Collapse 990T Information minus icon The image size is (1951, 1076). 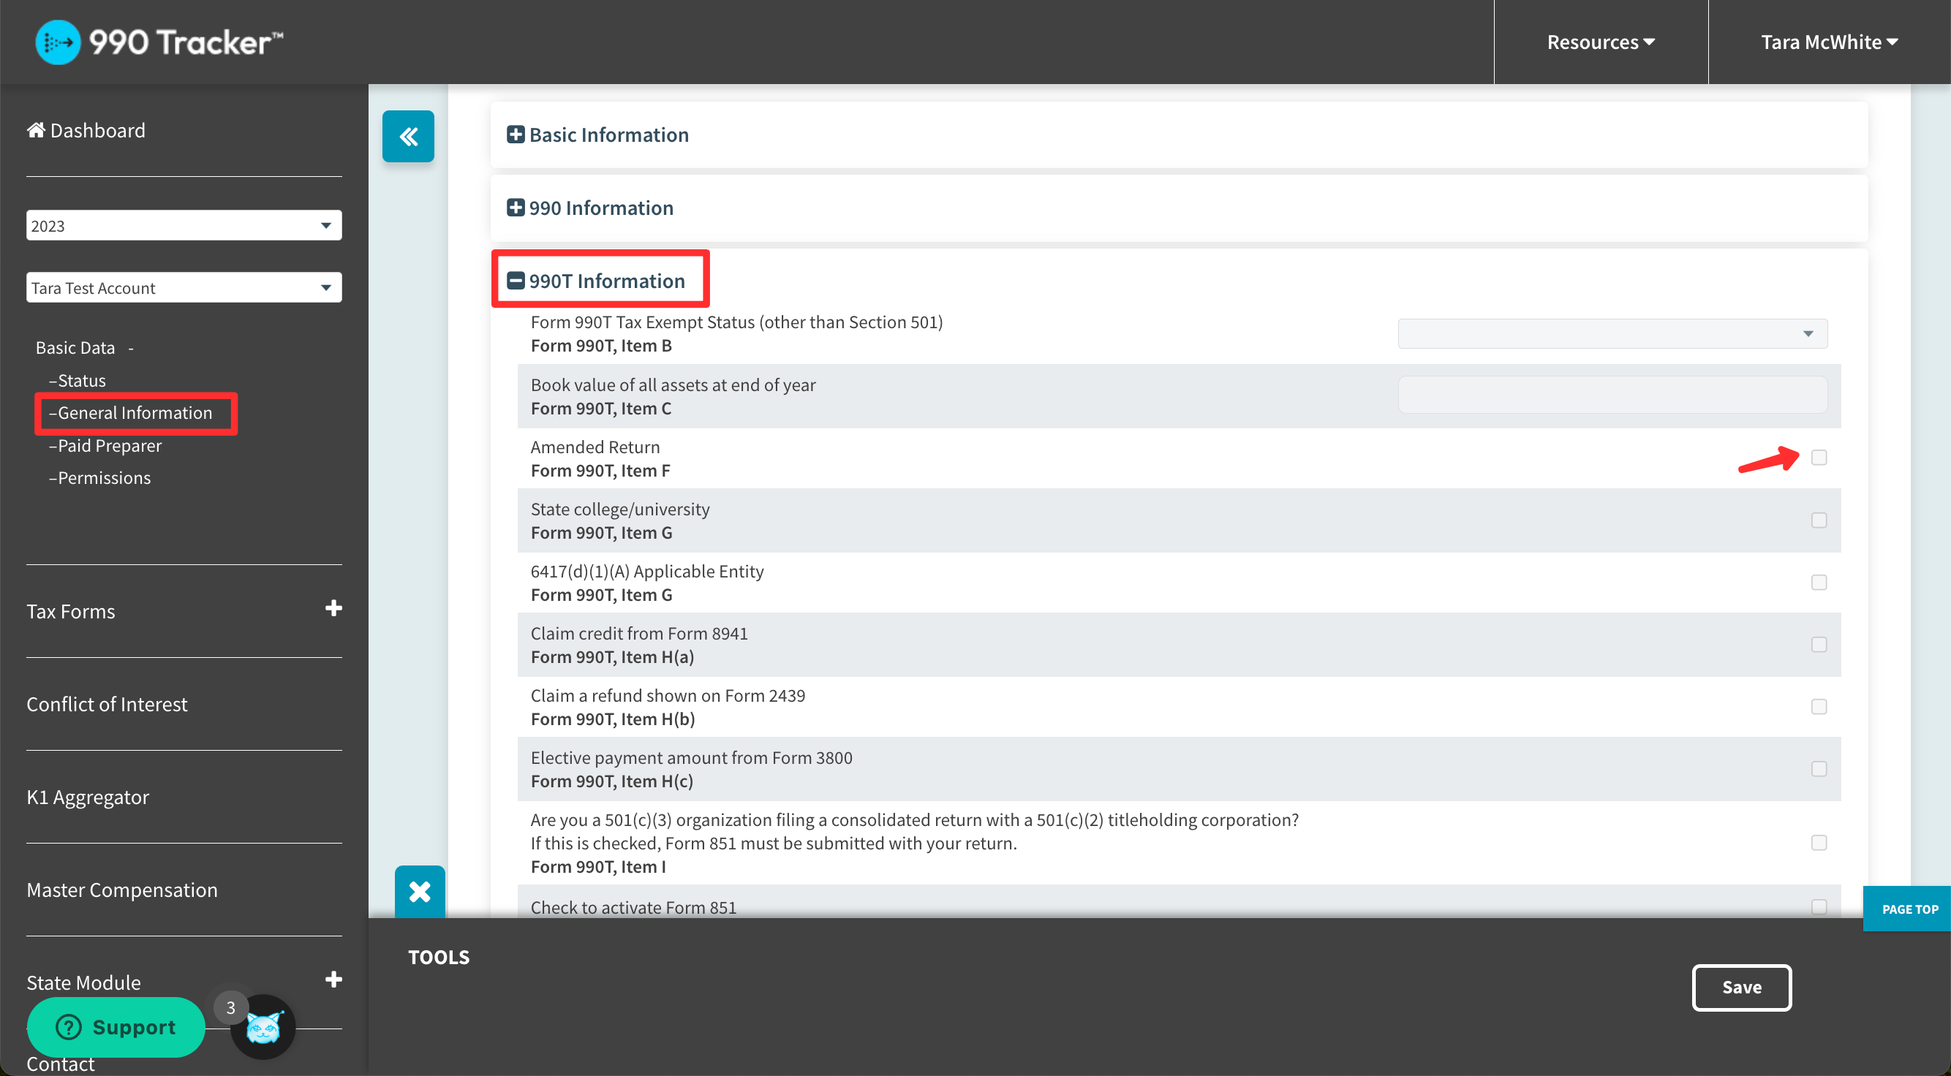(516, 281)
